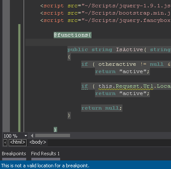Click the jquery-1.9.1.js script line

click(105, 6)
